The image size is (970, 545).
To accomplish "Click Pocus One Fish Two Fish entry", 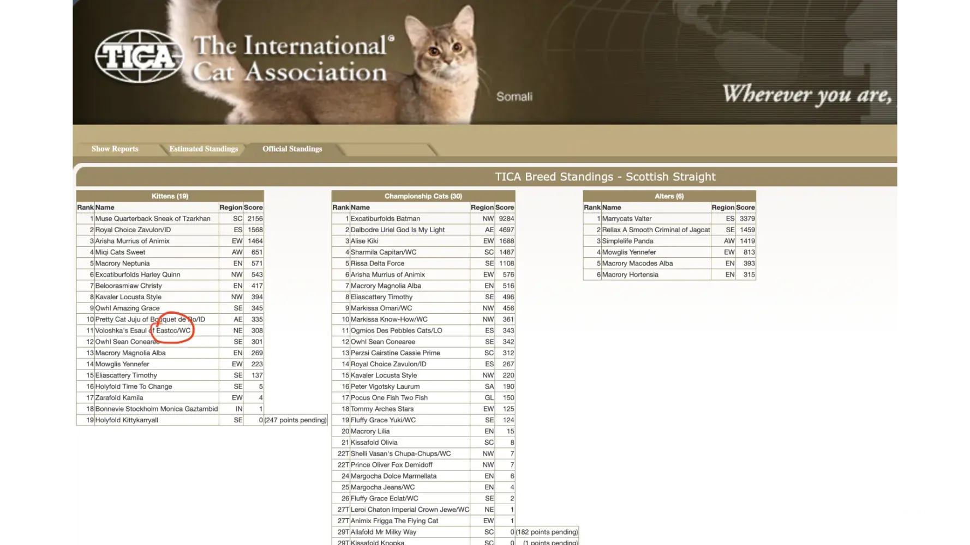I will point(389,398).
